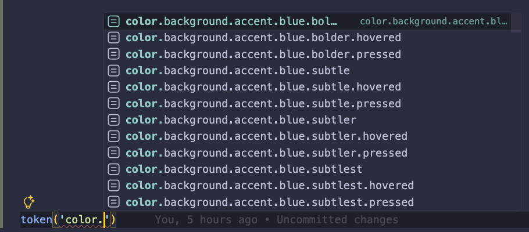Click the constant icon beside blue.bolder.hovered
529x232 pixels.
pos(115,38)
